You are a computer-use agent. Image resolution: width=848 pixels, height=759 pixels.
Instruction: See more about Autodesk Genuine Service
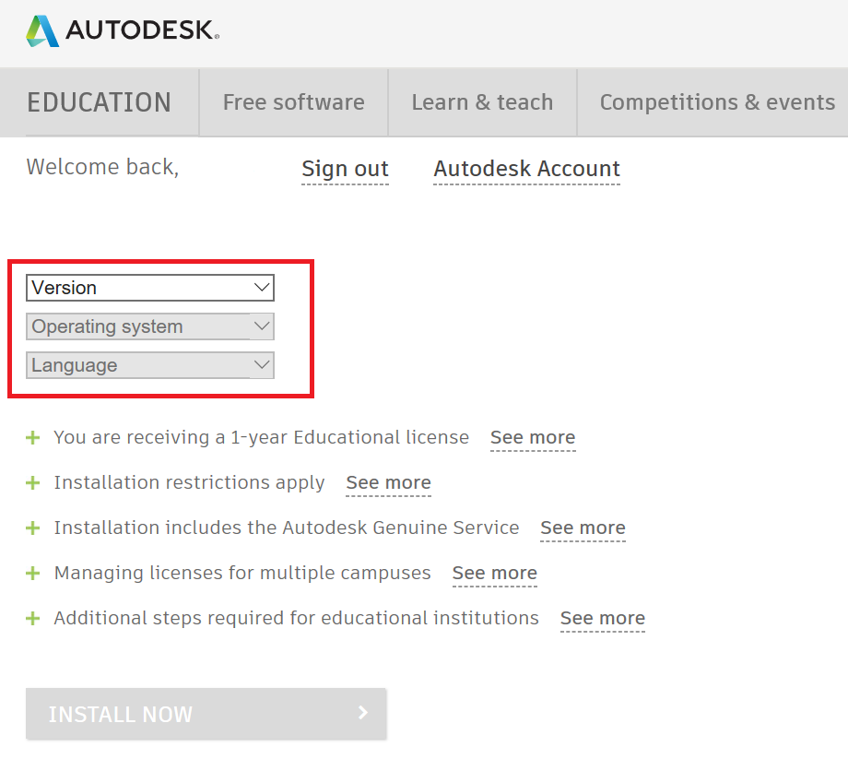tap(583, 528)
